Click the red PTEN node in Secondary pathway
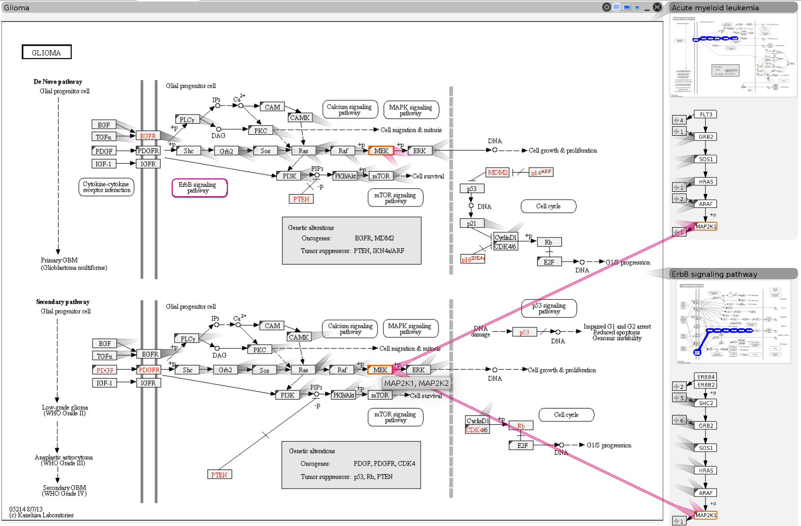801x526 pixels. coord(219,474)
